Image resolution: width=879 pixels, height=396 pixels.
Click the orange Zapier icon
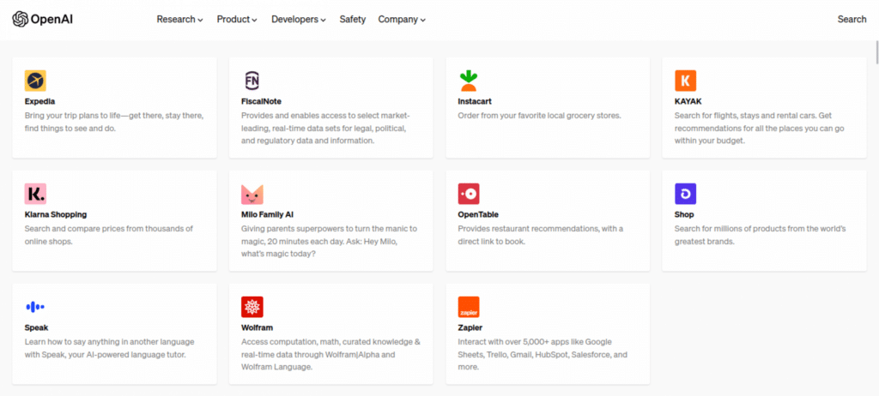pos(469,307)
